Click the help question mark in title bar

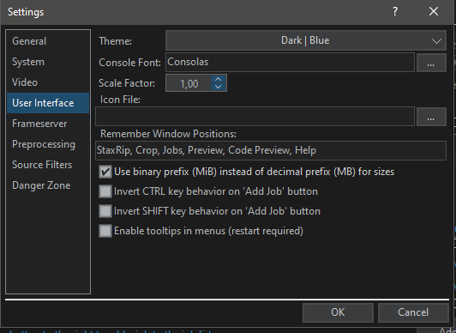[395, 12]
